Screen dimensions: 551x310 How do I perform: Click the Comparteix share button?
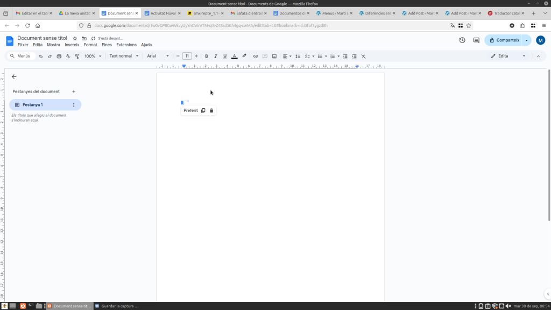504,40
